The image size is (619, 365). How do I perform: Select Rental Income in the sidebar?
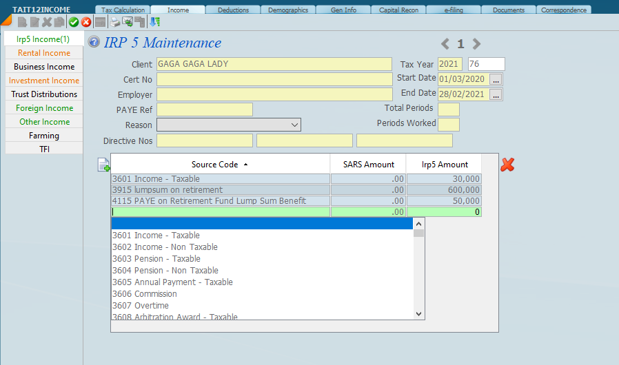(44, 53)
